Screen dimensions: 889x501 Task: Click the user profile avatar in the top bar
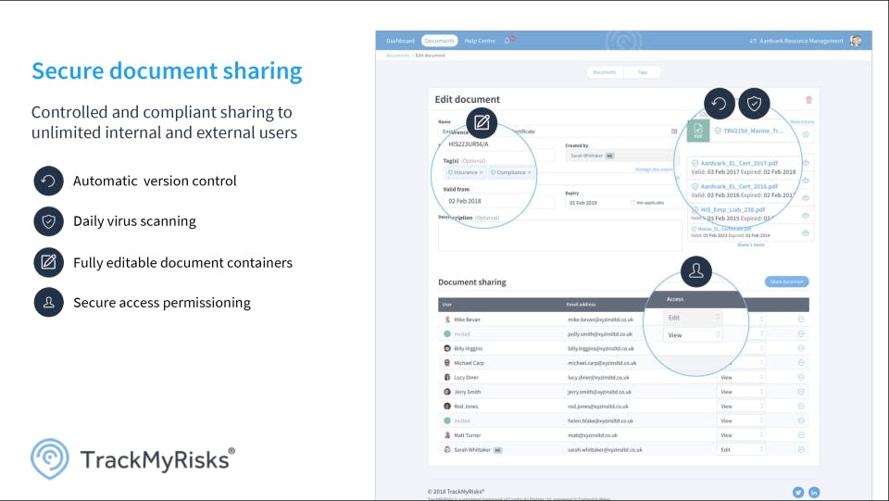point(856,41)
